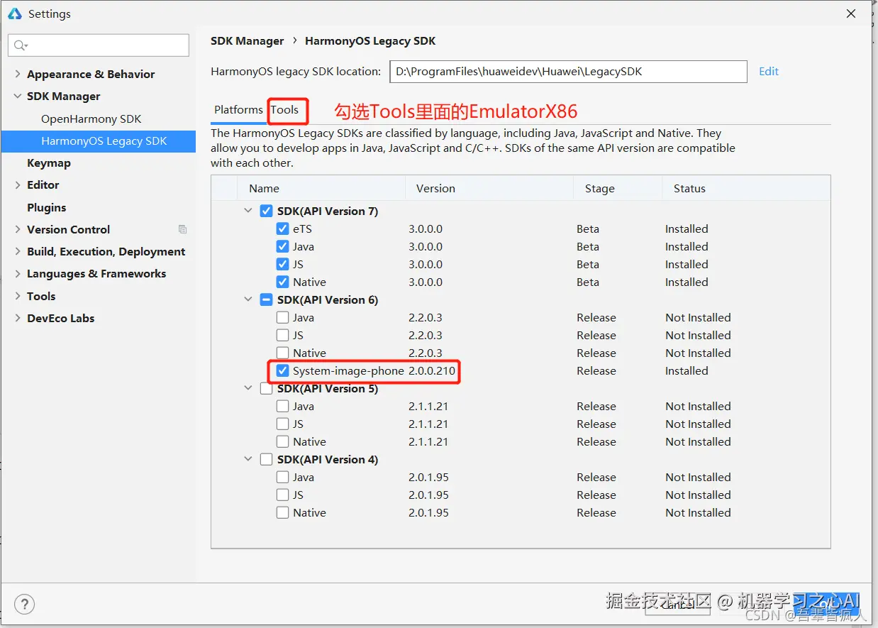Check JS 2.2.0.3 checkbox
Image resolution: width=878 pixels, height=628 pixels.
pyautogui.click(x=282, y=335)
